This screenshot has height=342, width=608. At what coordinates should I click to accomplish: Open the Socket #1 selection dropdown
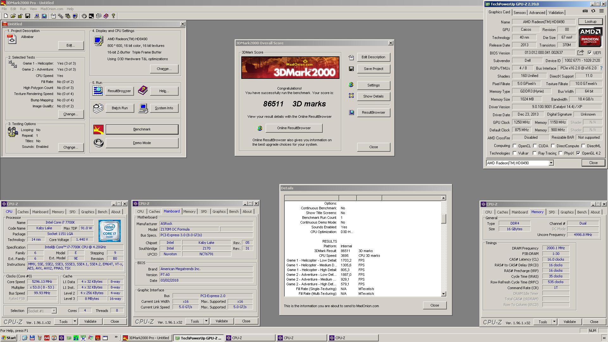[x=42, y=311]
